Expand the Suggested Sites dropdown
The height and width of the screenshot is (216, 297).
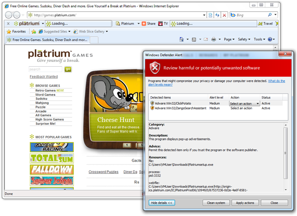69,32
